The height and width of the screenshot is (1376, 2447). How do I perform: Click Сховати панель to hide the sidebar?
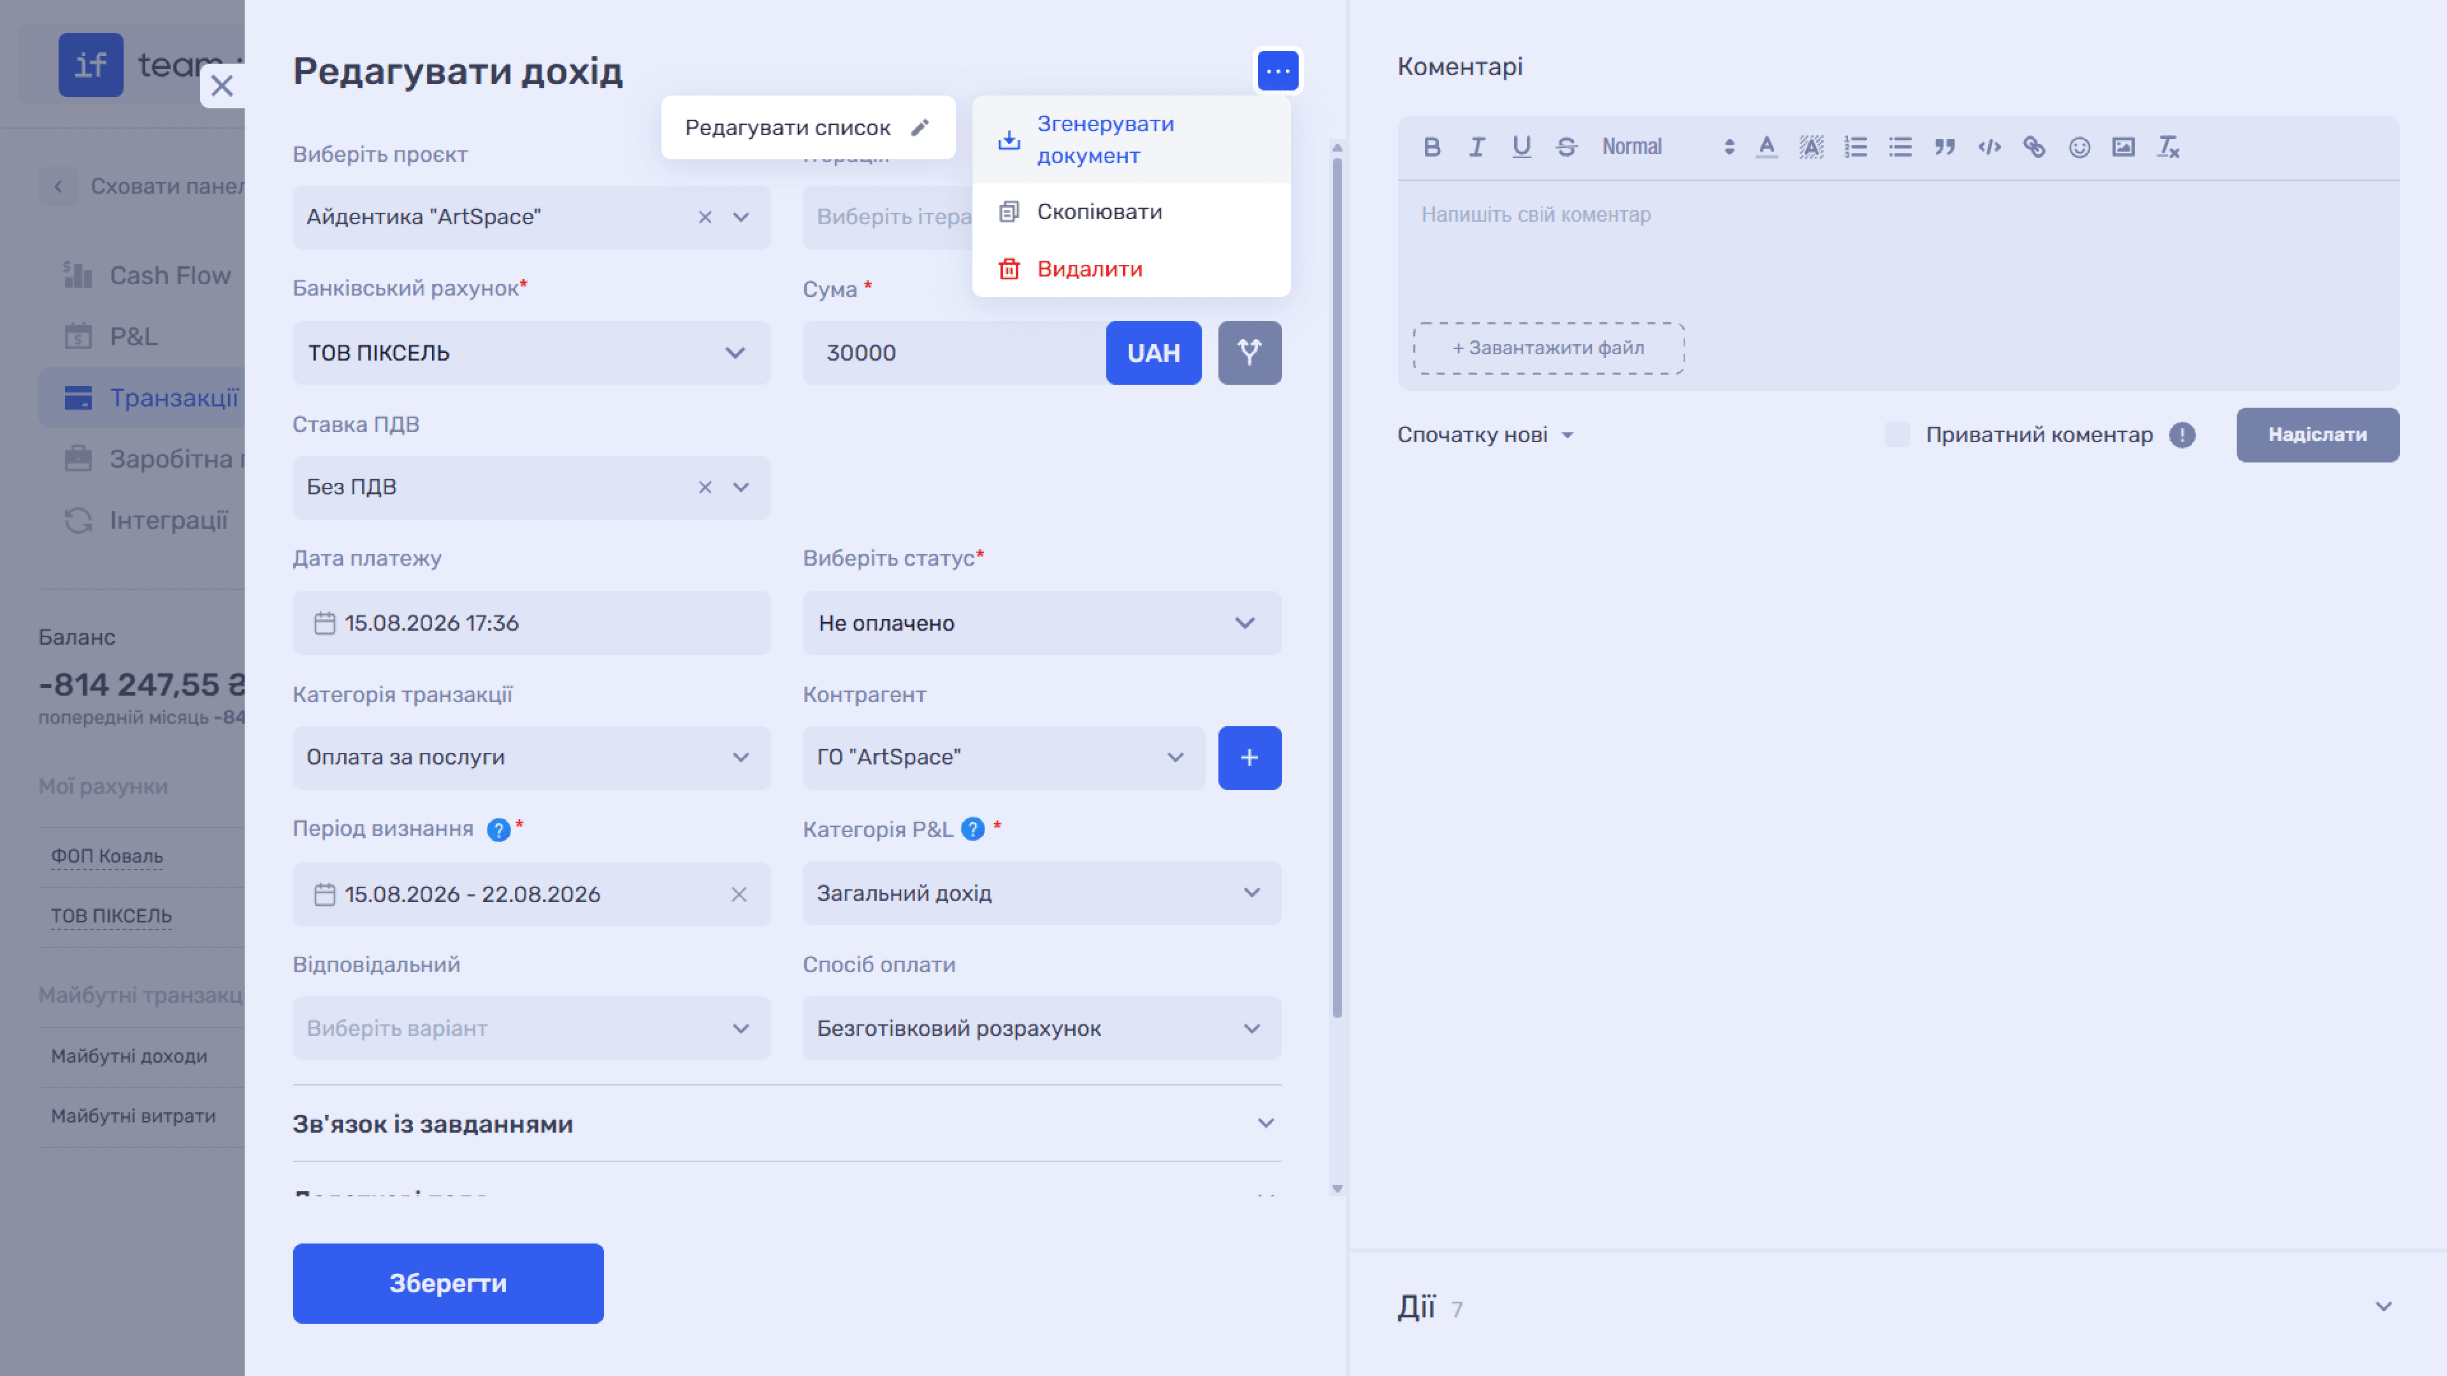[143, 186]
